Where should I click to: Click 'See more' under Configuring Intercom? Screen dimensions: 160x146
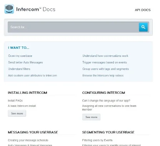tap(91, 117)
